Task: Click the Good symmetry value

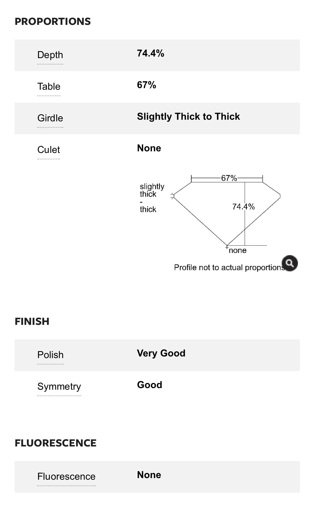Action: pyautogui.click(x=150, y=385)
